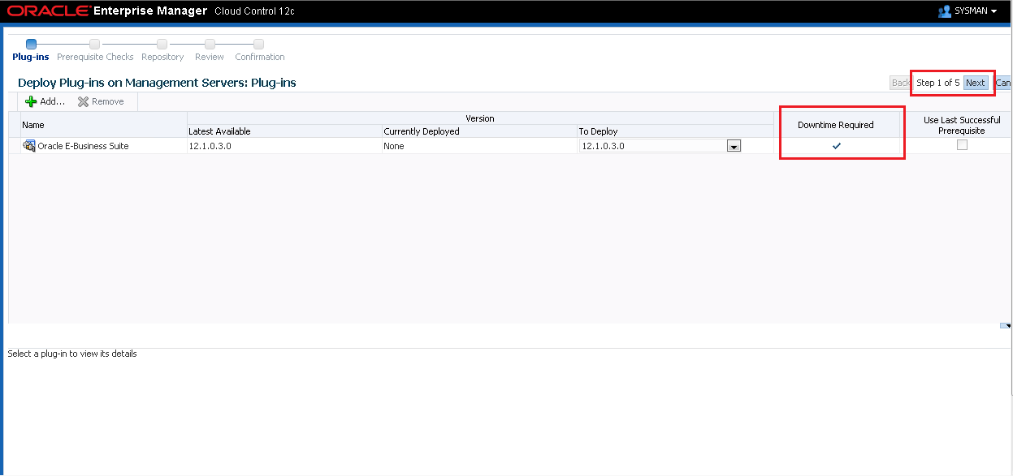Viewport: 1013px width, 476px height.
Task: Select the Oracle E-Business Suite row
Action: (x=83, y=146)
